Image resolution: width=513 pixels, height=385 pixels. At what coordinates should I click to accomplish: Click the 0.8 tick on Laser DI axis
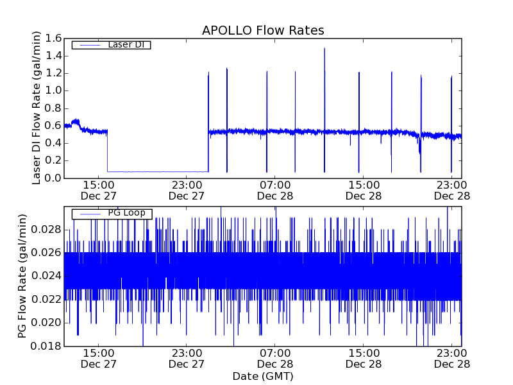point(53,108)
